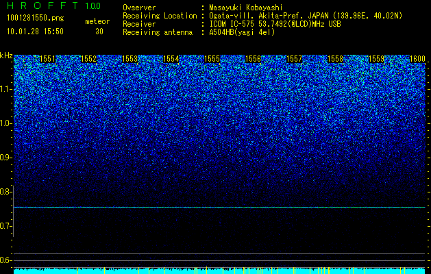Click the 1559 time marker

click(377, 59)
